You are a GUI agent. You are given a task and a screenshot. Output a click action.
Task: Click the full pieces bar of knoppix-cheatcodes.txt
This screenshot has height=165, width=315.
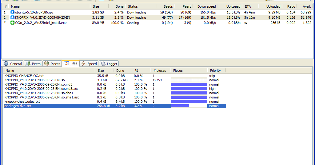click(x=189, y=102)
